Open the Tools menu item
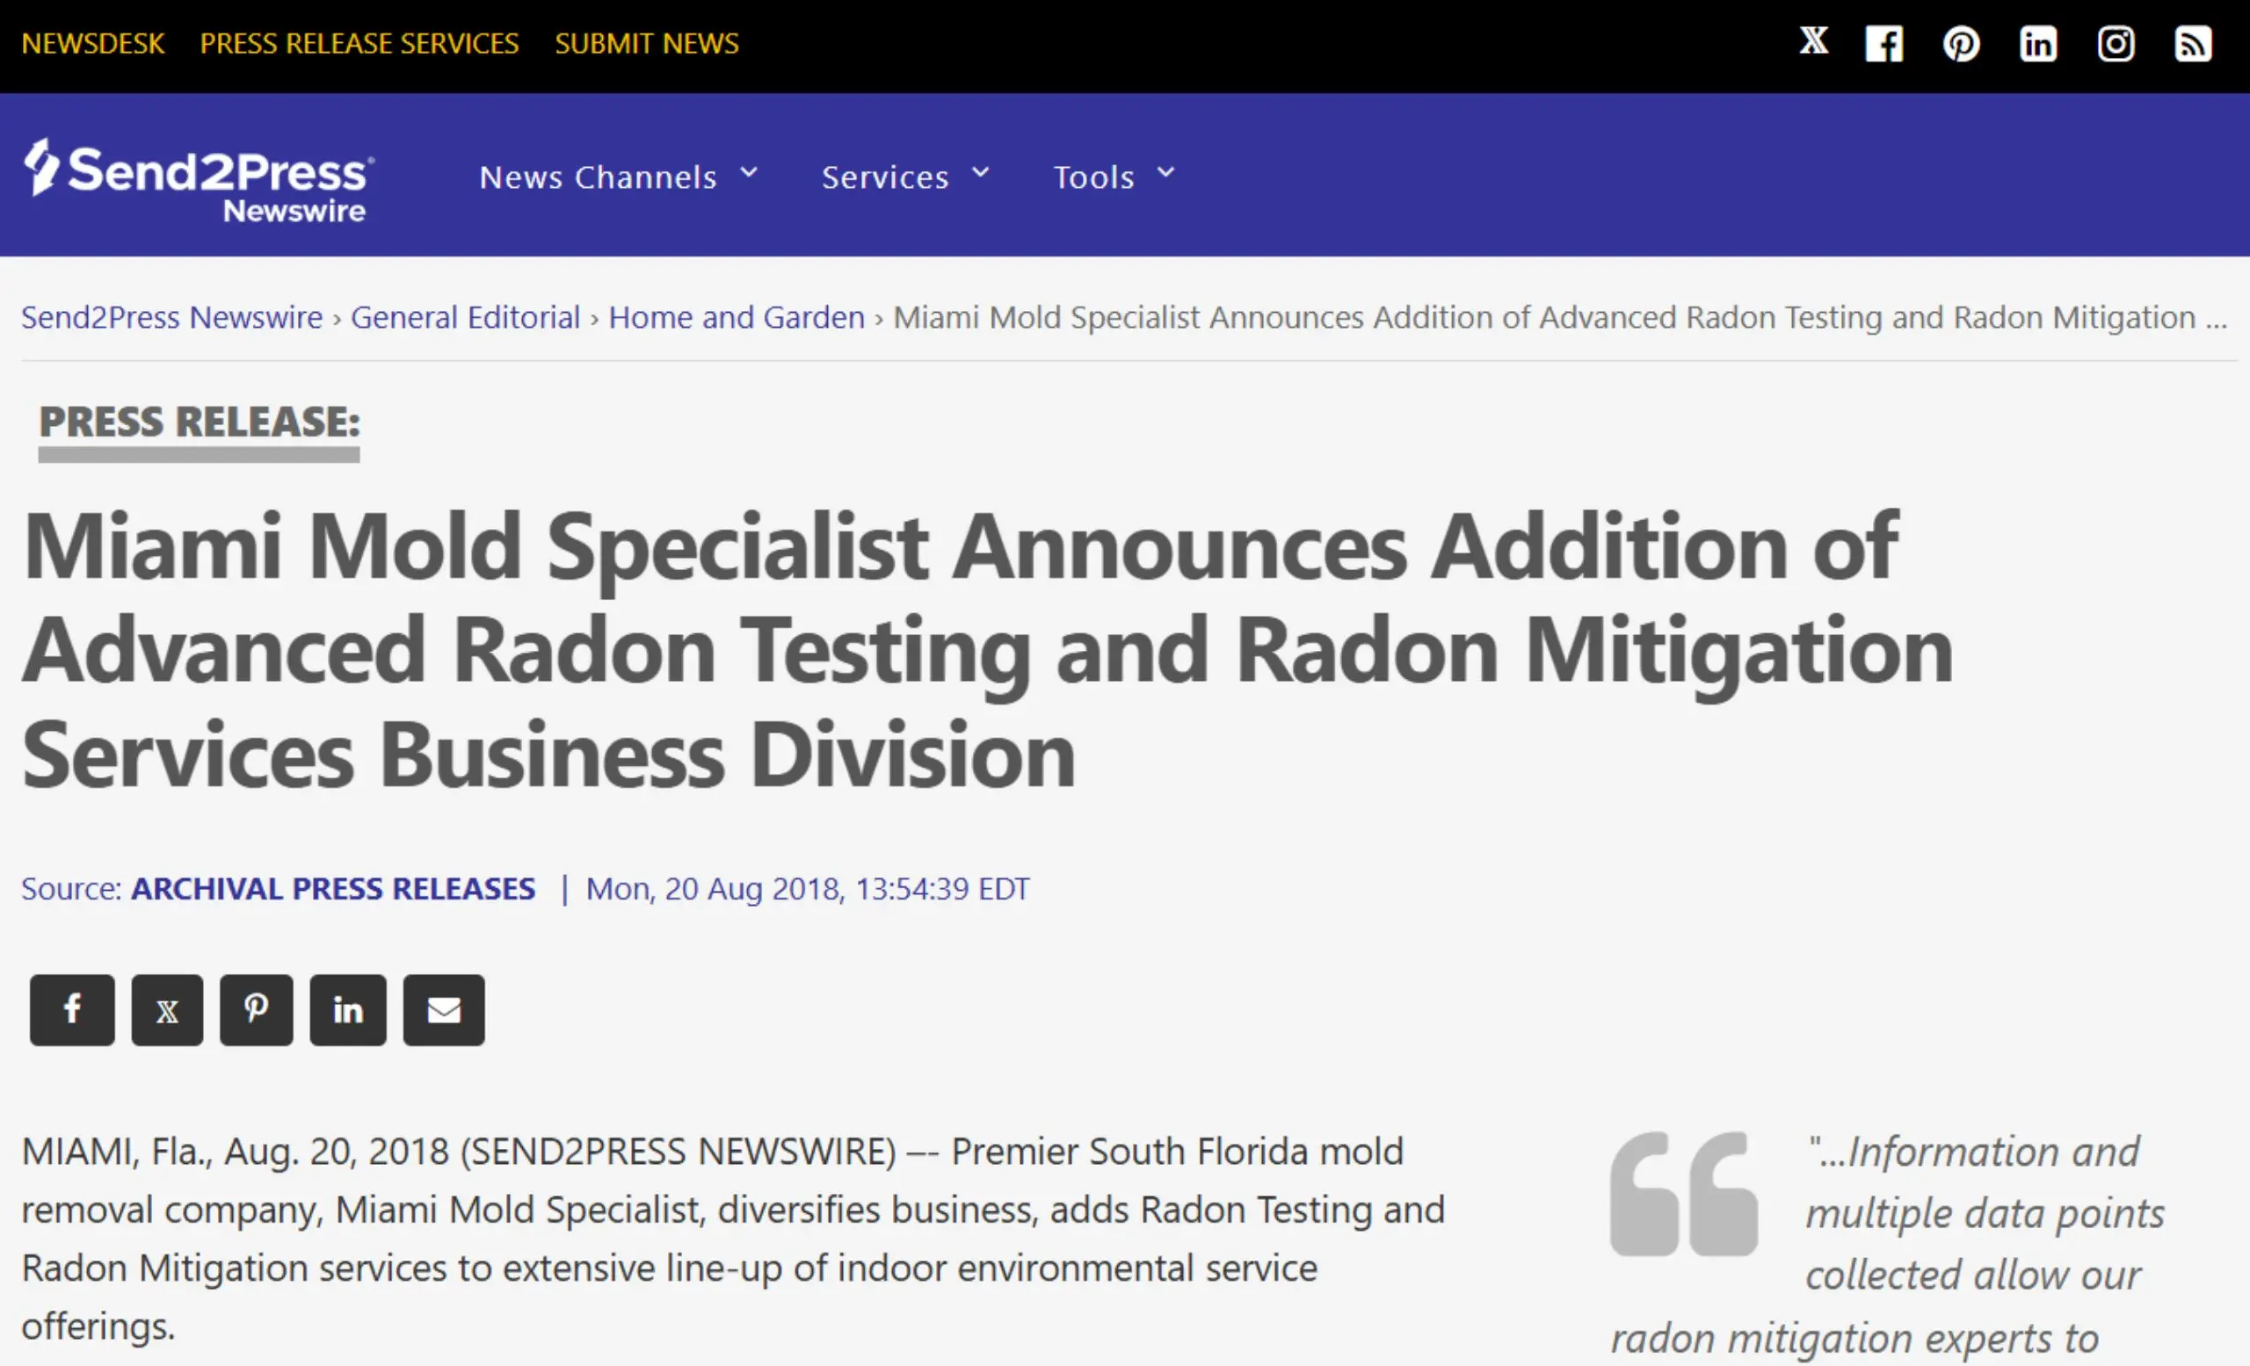Image resolution: width=2250 pixels, height=1366 pixels. (x=1094, y=176)
